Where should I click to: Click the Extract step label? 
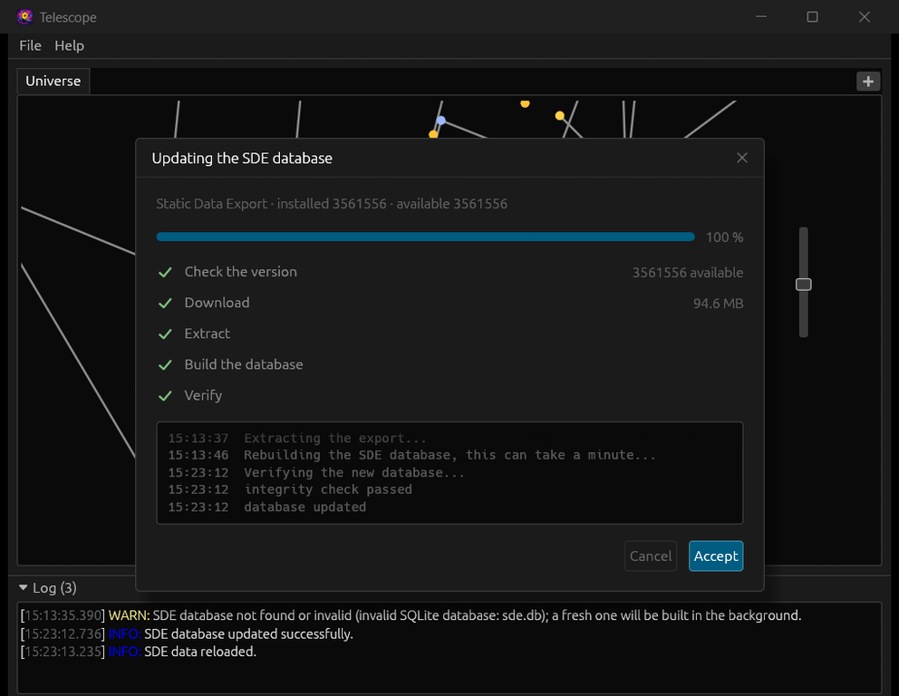click(207, 333)
